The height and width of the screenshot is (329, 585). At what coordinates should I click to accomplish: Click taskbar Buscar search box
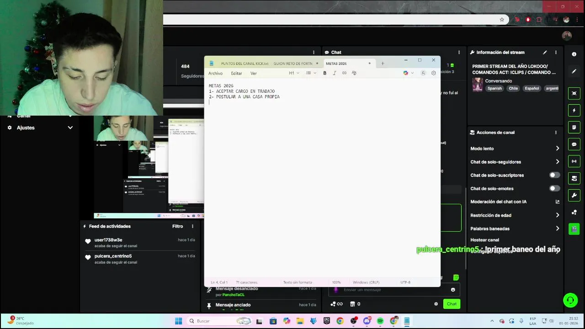pyautogui.click(x=220, y=321)
